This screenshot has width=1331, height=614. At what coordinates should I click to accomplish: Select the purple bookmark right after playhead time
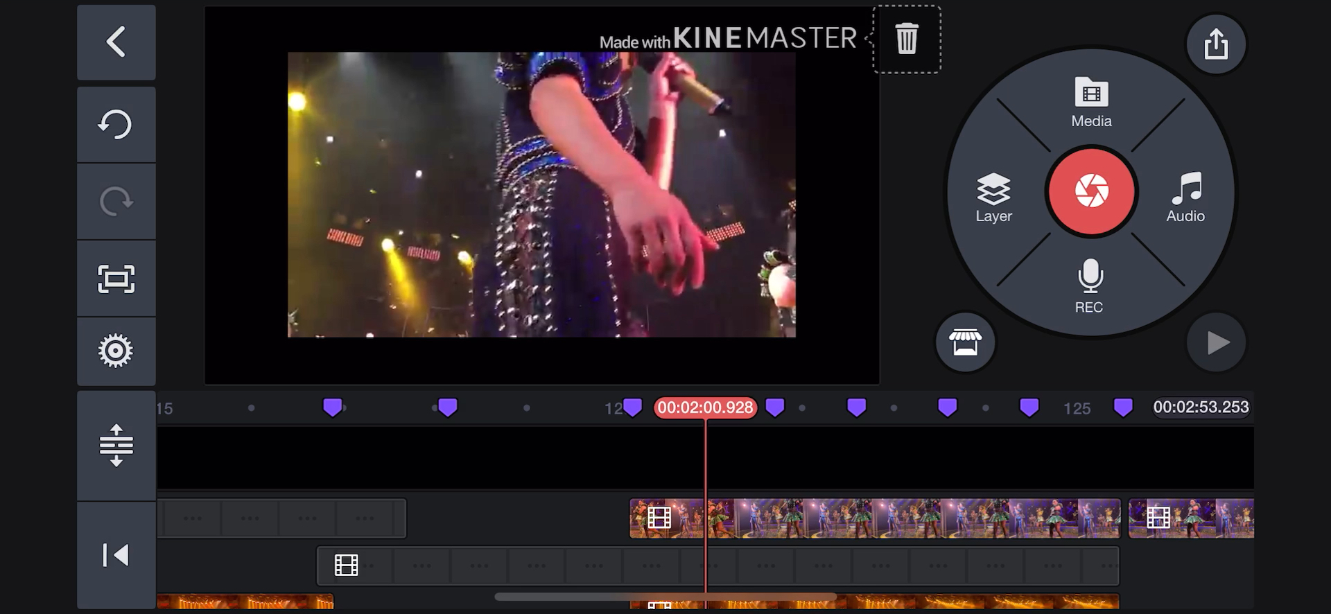pos(775,407)
